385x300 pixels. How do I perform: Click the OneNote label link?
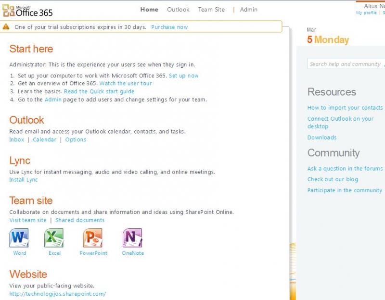click(133, 253)
